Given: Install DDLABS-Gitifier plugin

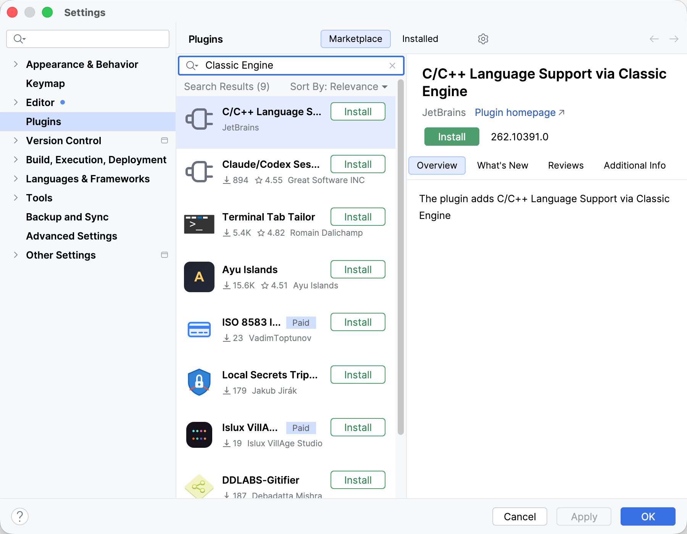Looking at the screenshot, I should [x=358, y=480].
